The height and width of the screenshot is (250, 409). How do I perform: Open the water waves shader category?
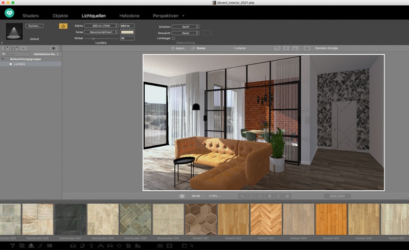point(50,245)
